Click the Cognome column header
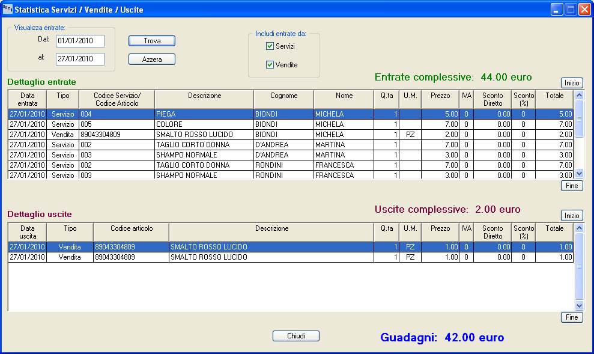Viewport: 594px width, 354px height. pos(283,99)
